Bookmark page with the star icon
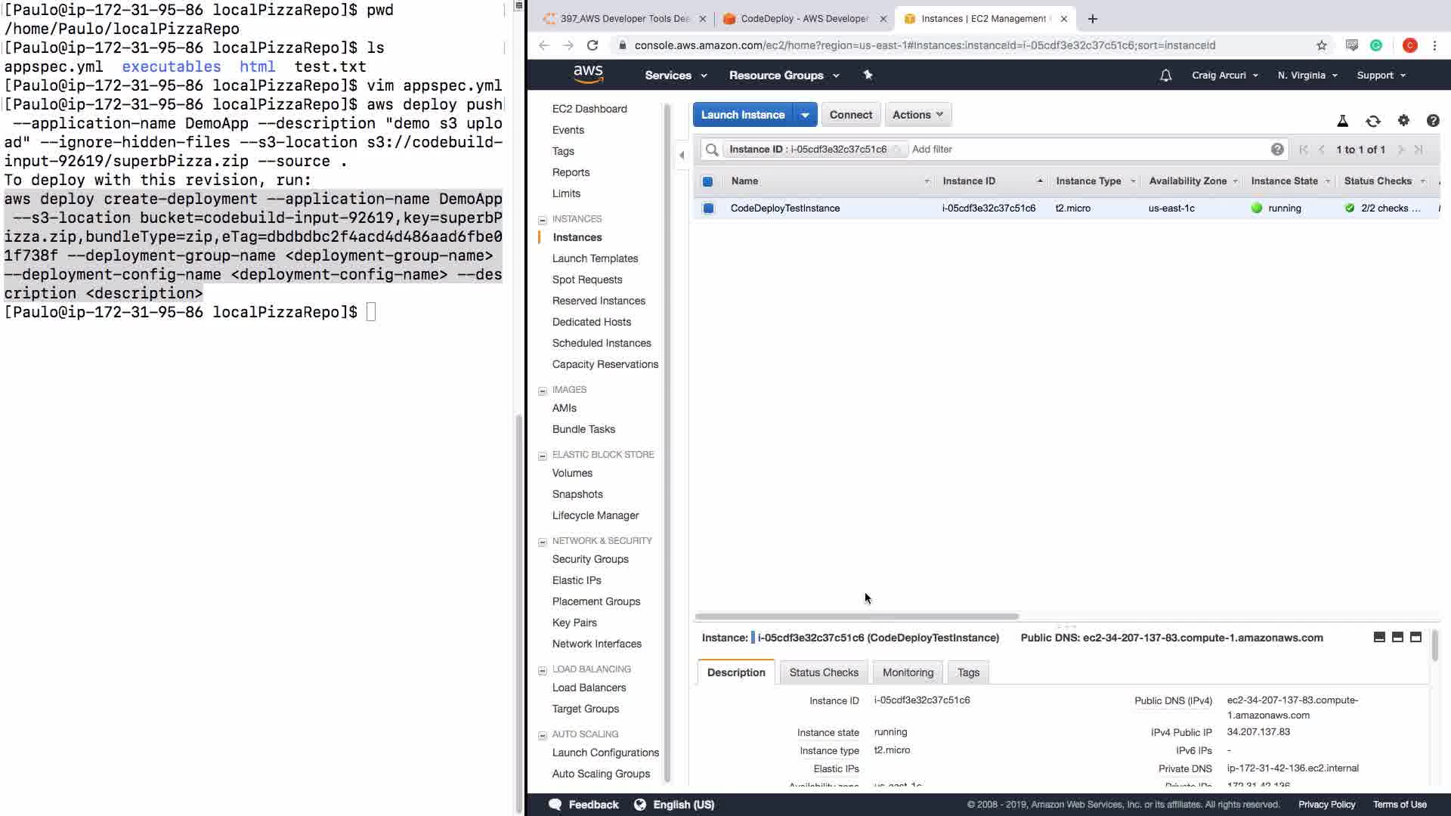The image size is (1451, 816). click(1321, 45)
